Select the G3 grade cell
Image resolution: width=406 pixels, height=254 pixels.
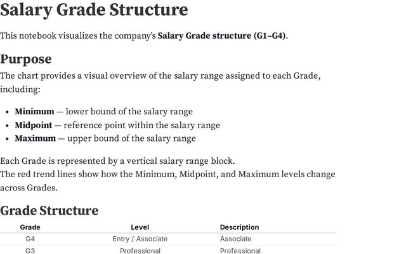[x=30, y=251]
